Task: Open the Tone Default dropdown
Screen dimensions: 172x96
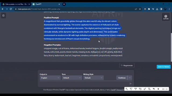Action: tap(72, 78)
